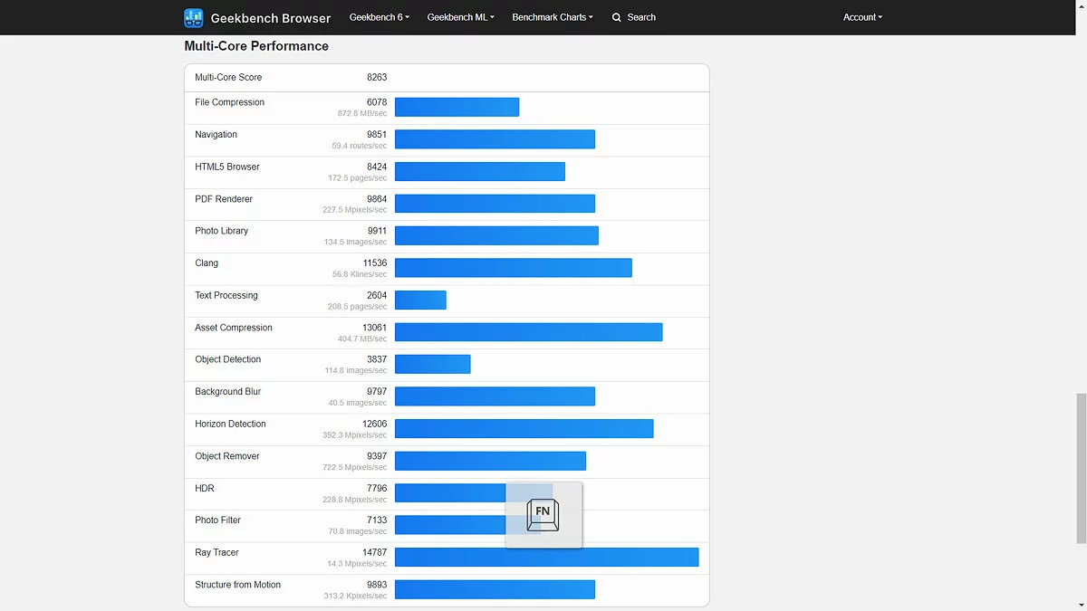Open the Geekbench 6 dropdown menu
Screen dimensions: 1087x611
[x=379, y=17]
